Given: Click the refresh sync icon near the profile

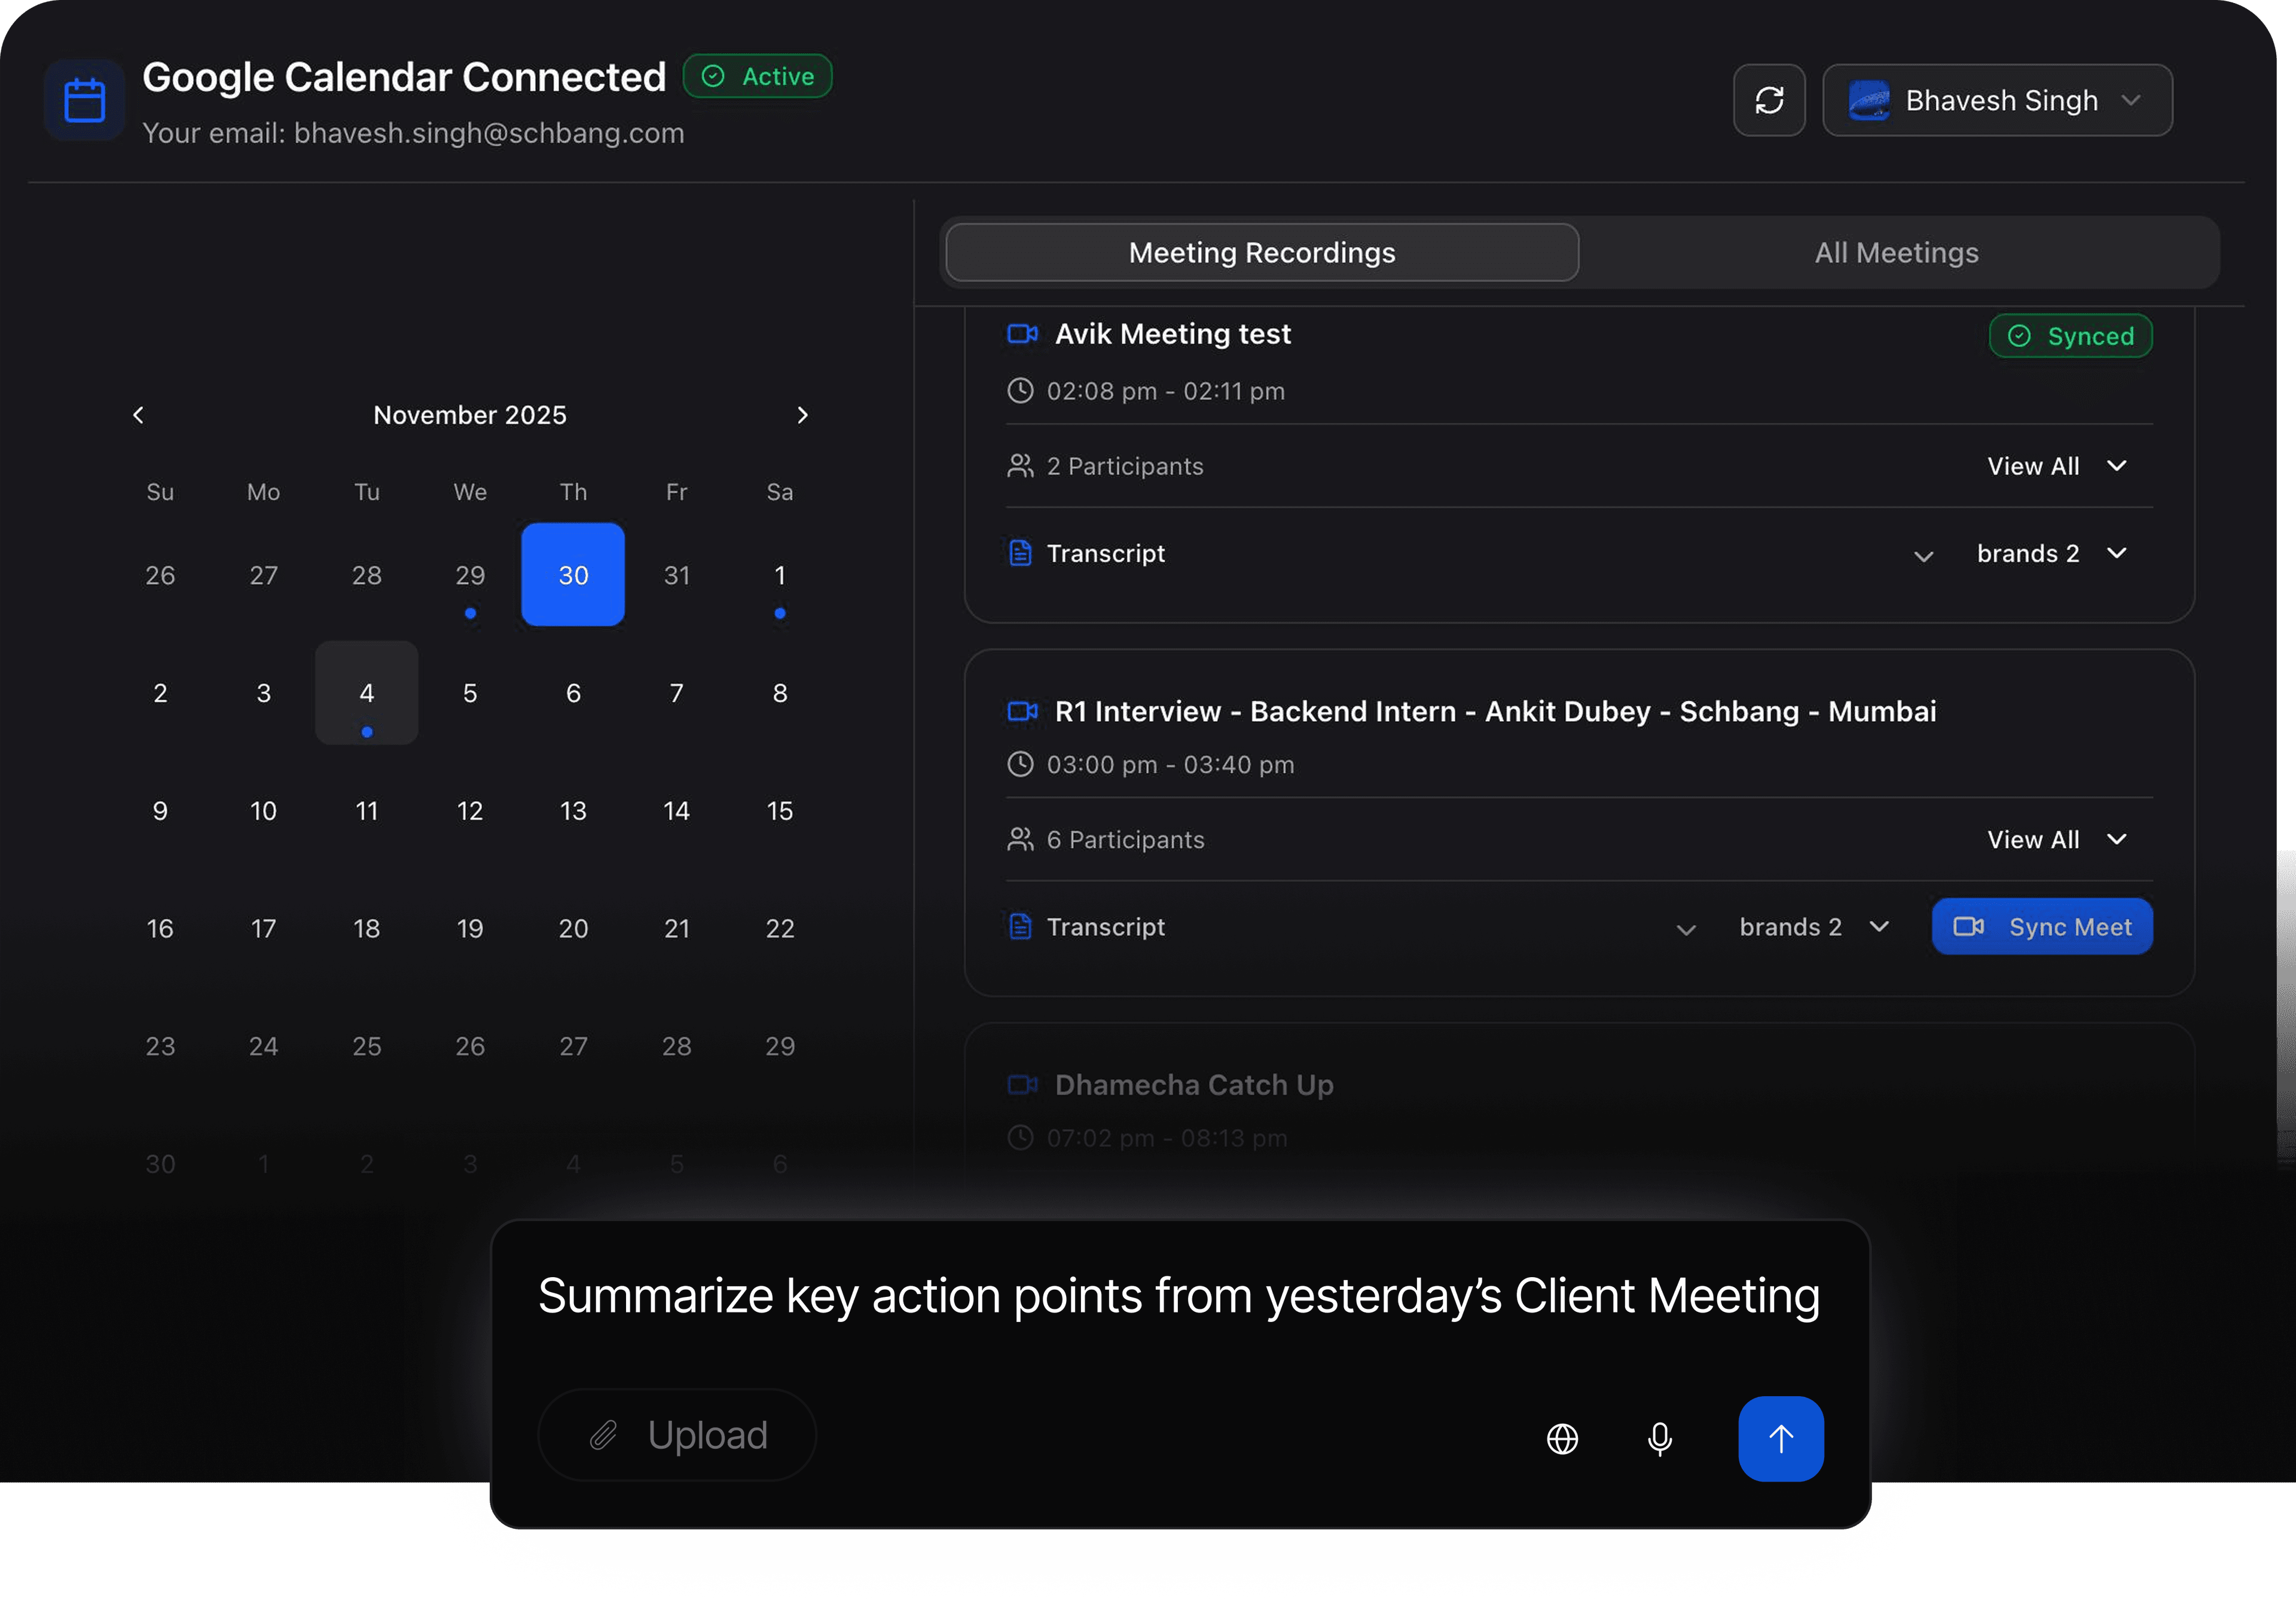Looking at the screenshot, I should 1769,100.
